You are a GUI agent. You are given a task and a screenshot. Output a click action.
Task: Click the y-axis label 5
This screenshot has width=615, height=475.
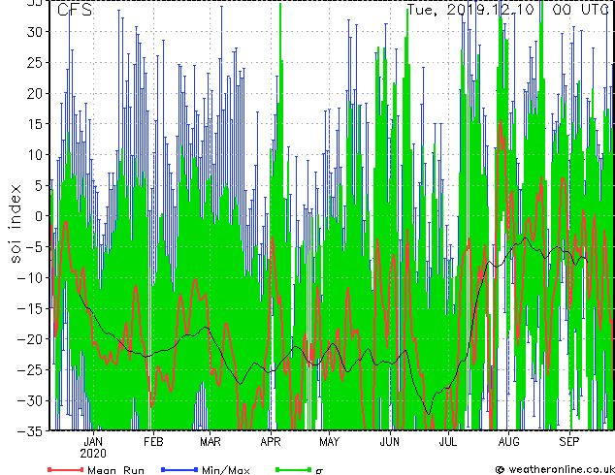pos(39,185)
